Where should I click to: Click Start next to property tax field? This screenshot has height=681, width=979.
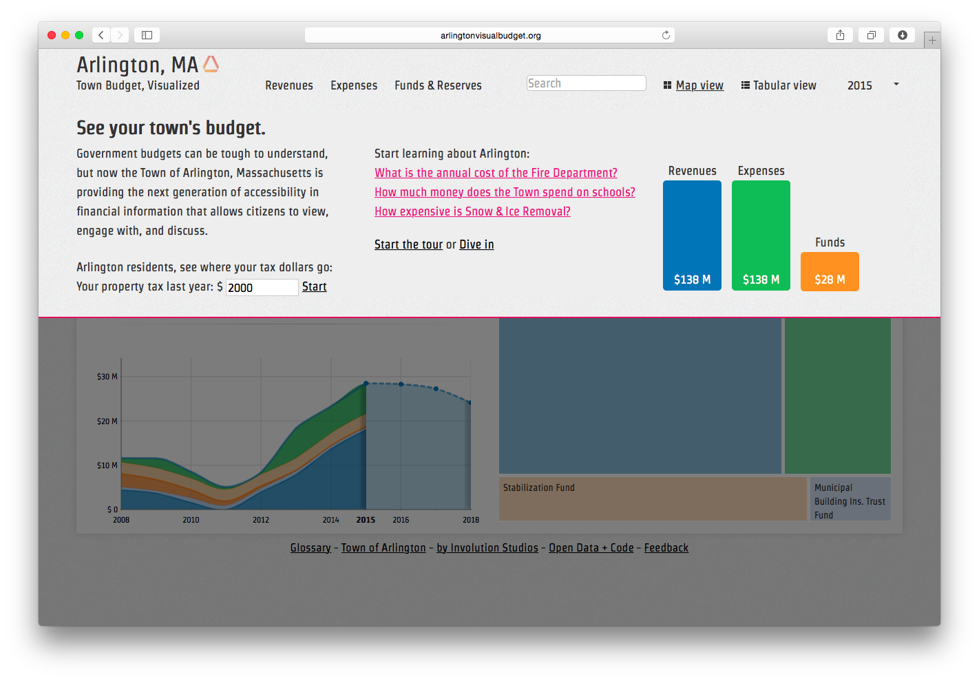point(315,286)
